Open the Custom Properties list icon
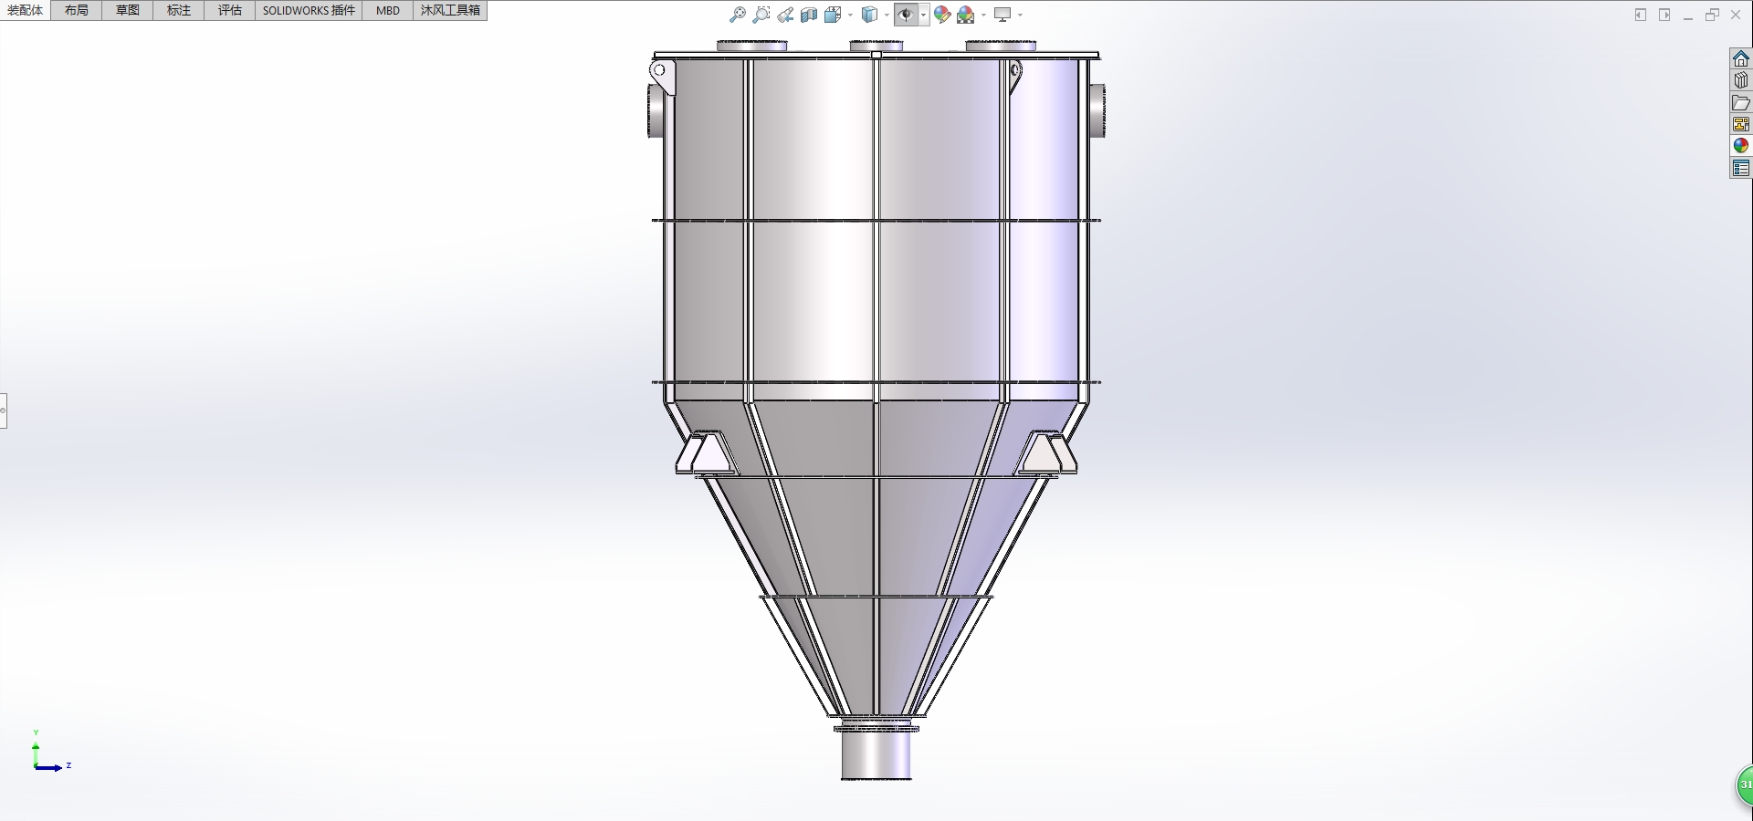Screen dimensions: 1753x821 click(1741, 168)
